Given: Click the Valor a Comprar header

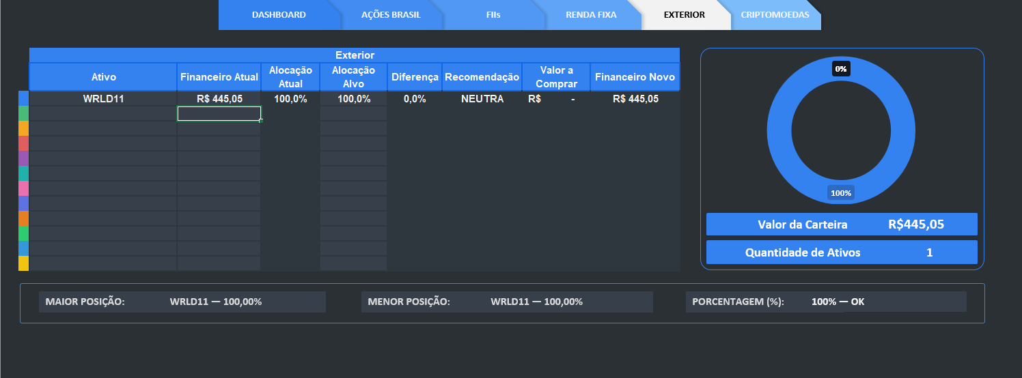Looking at the screenshot, I should tap(556, 77).
